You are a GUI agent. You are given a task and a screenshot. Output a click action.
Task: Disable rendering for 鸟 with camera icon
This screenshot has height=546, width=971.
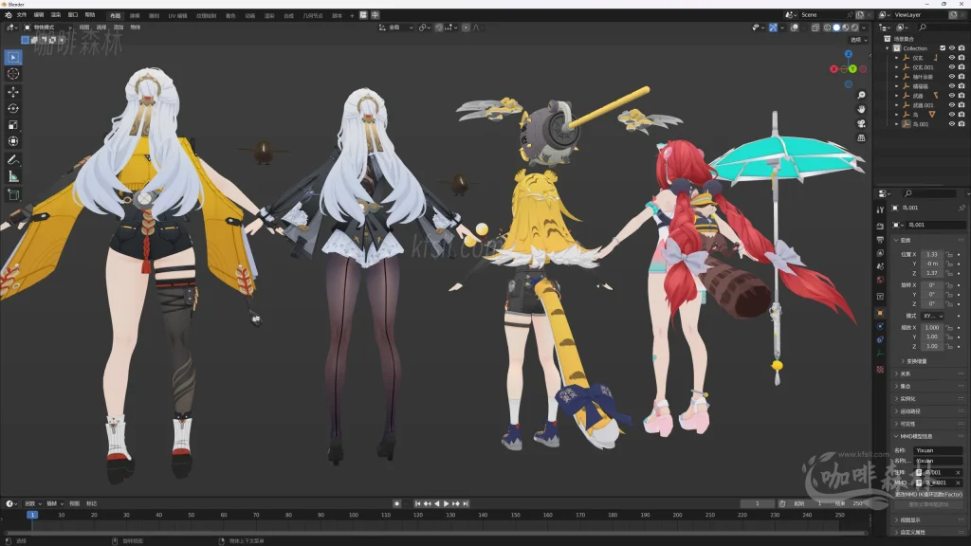962,115
